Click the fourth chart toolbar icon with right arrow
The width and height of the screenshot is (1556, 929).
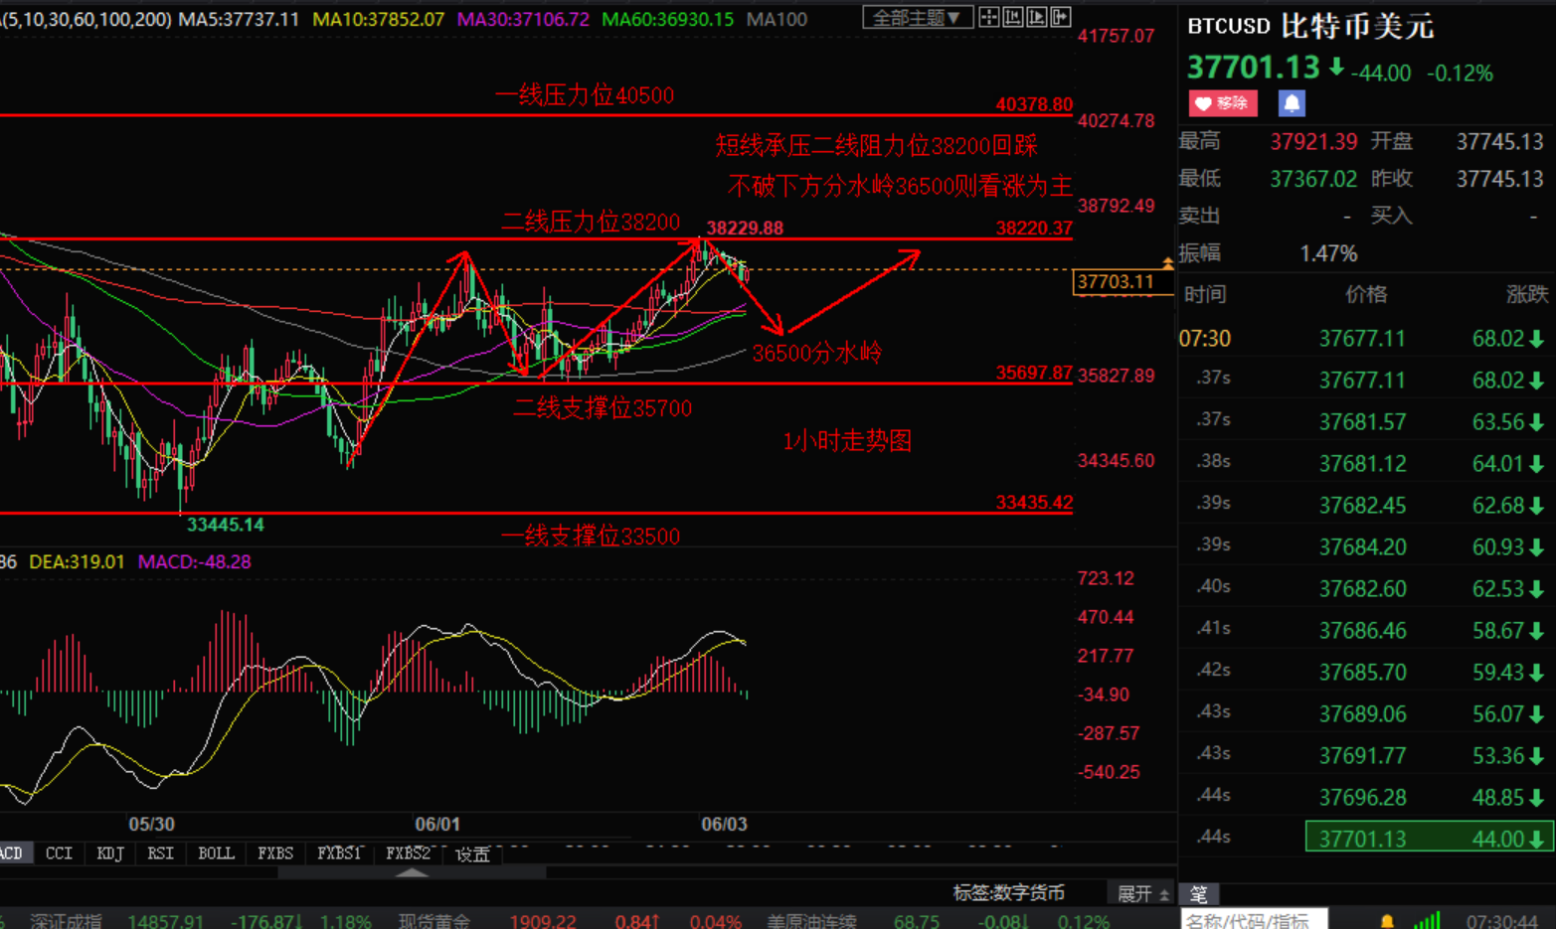click(1060, 18)
